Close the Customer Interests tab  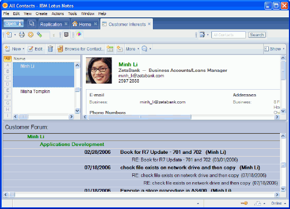[149, 24]
